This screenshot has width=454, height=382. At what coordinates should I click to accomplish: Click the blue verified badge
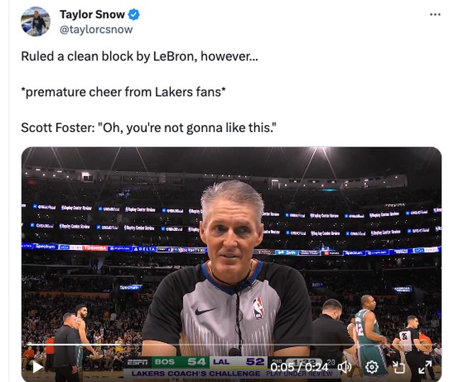[x=133, y=14]
